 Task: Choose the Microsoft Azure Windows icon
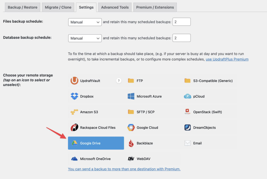[x=131, y=96]
